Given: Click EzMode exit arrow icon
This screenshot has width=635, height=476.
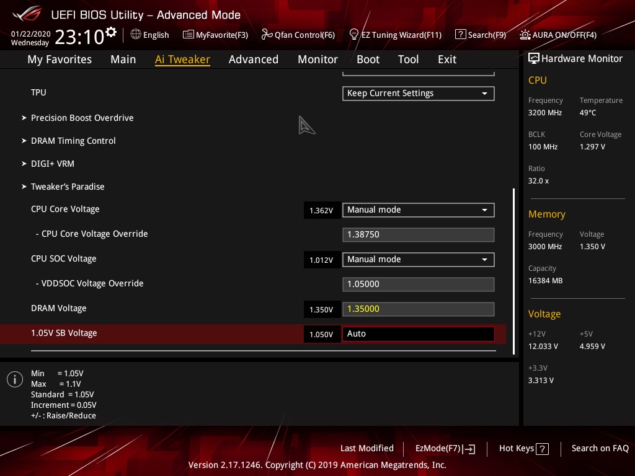Looking at the screenshot, I should coord(469,449).
